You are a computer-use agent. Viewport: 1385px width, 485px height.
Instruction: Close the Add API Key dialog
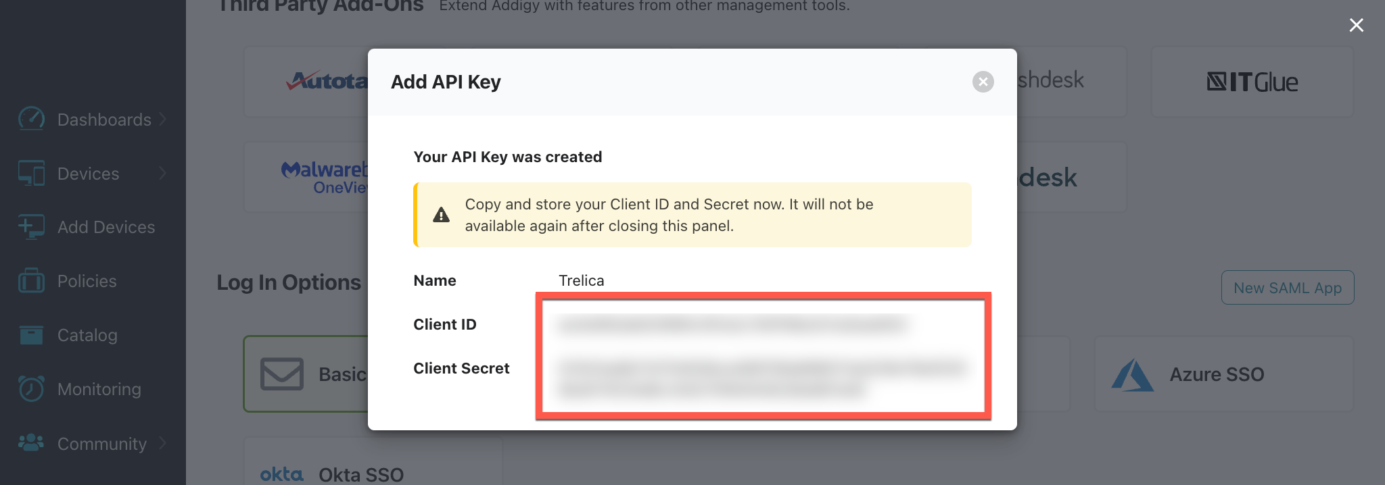[x=983, y=82]
